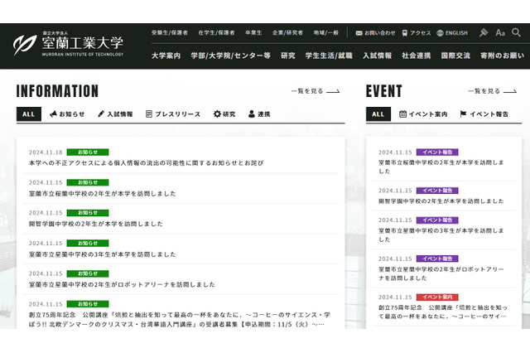Open 国際交流 navigation menu

(455, 56)
